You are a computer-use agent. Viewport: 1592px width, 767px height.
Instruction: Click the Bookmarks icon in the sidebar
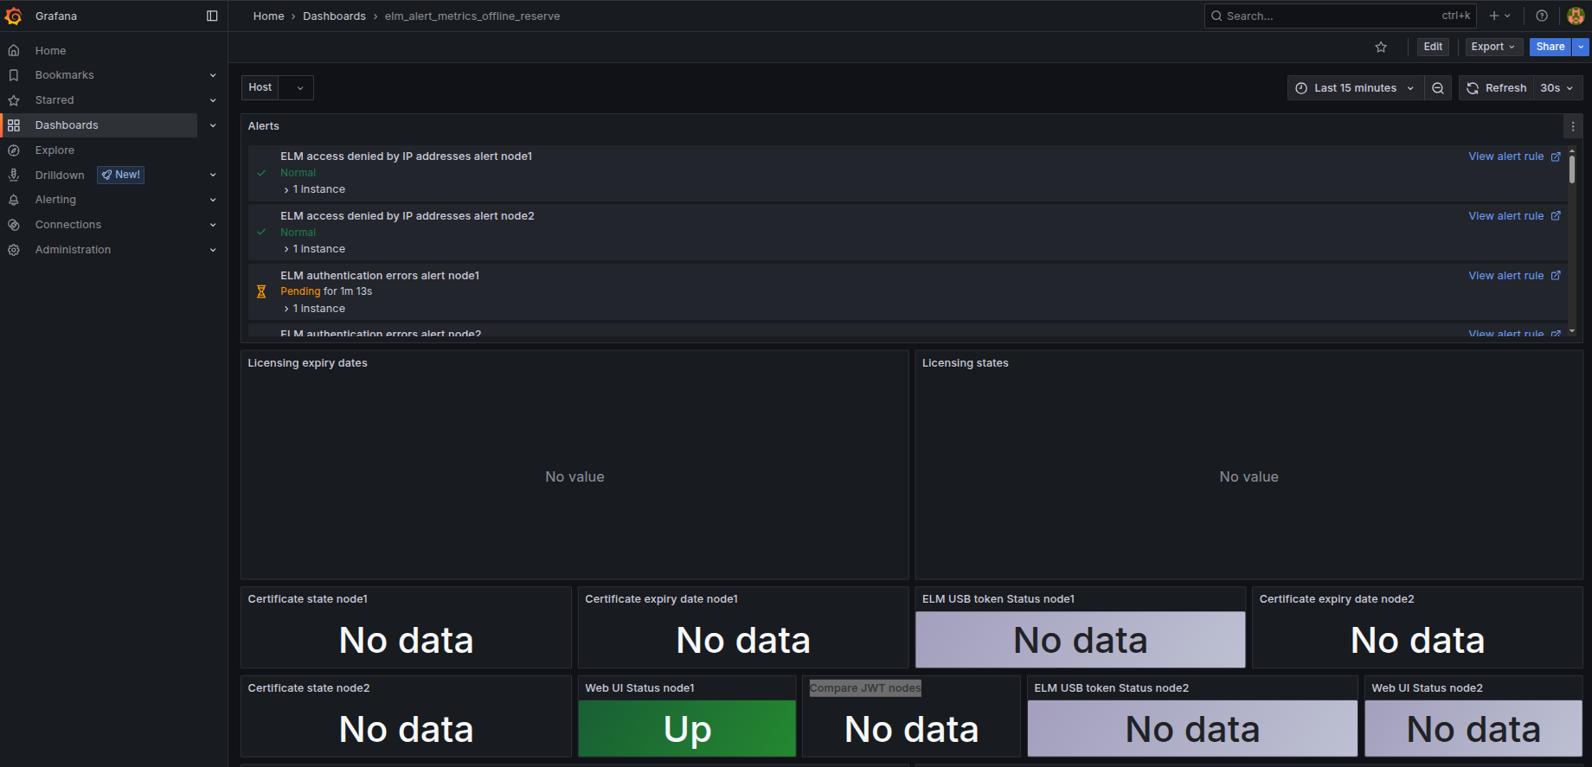[x=14, y=75]
